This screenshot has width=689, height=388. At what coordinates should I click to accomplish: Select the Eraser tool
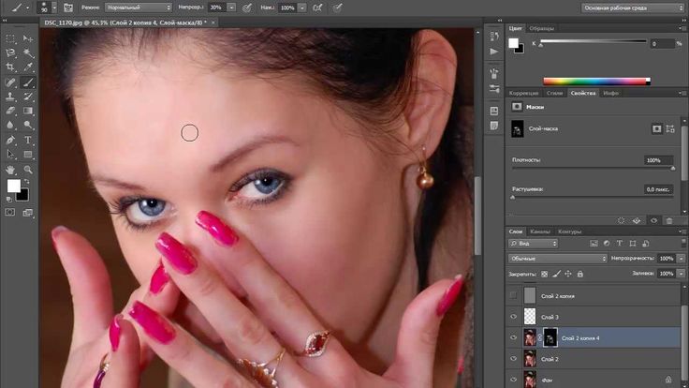click(x=10, y=111)
